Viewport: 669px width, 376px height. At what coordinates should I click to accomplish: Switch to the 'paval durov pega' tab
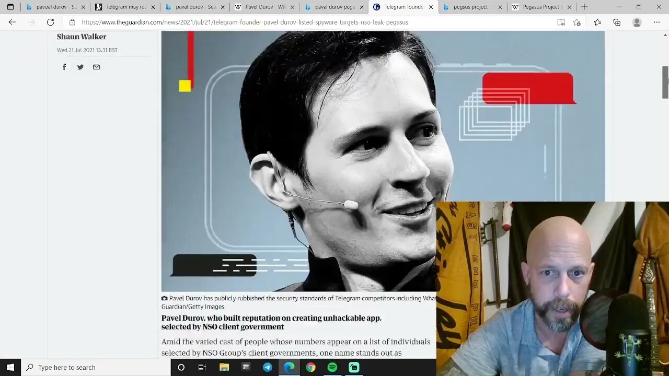tap(334, 7)
